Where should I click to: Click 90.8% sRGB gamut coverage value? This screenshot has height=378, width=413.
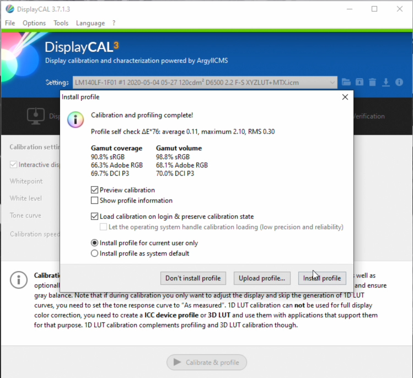tap(108, 157)
